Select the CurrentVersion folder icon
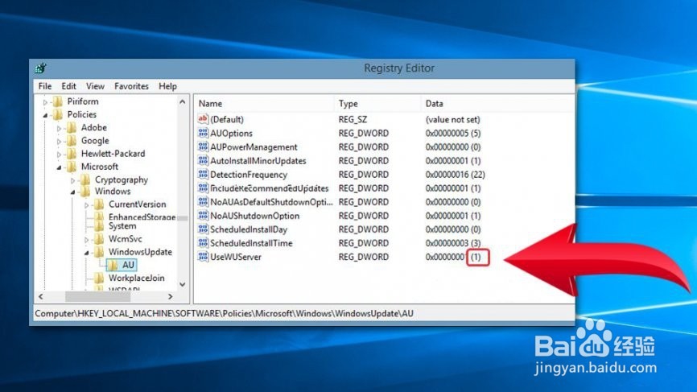 pyautogui.click(x=99, y=204)
